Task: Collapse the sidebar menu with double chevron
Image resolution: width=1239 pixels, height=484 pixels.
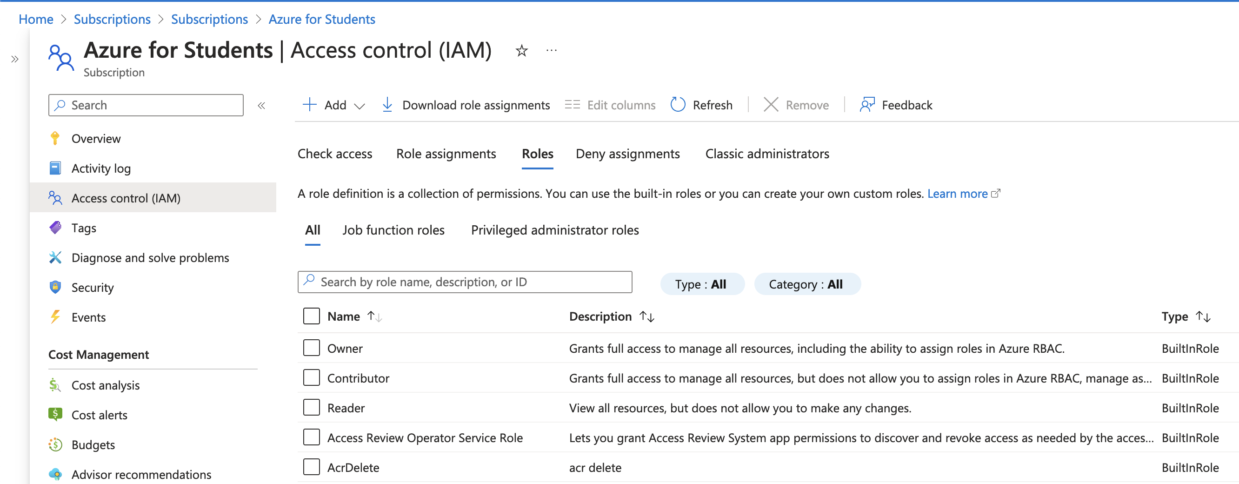Action: pos(261,105)
